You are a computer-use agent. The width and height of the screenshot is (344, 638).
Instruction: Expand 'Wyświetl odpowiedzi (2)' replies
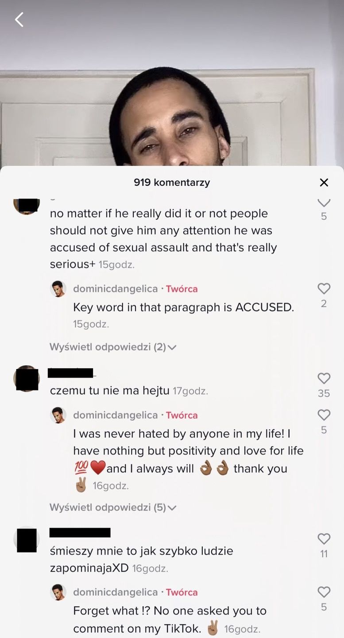(x=113, y=347)
